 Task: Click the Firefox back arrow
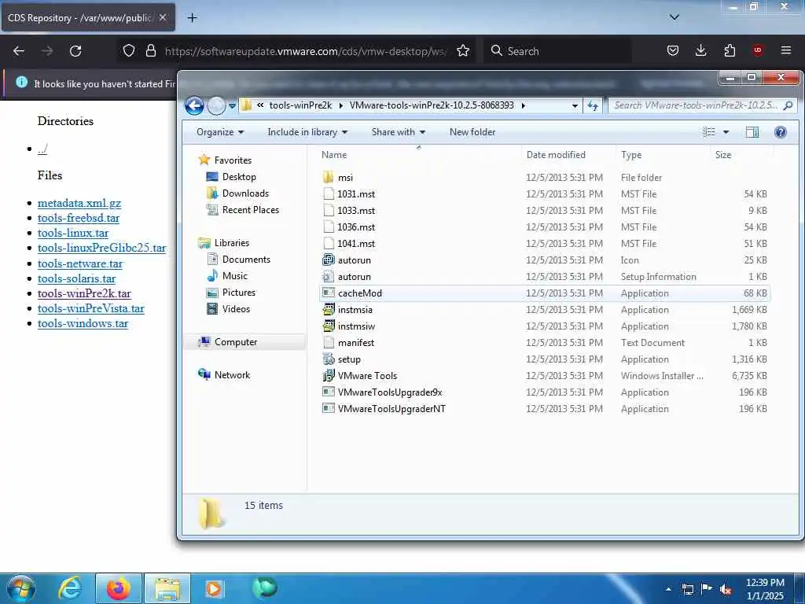click(19, 51)
